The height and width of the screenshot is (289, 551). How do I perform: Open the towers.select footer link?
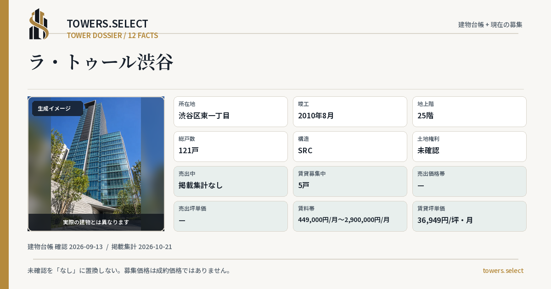503,271
